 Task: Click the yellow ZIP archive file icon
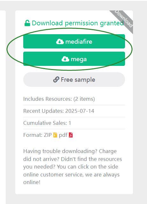click(55, 135)
